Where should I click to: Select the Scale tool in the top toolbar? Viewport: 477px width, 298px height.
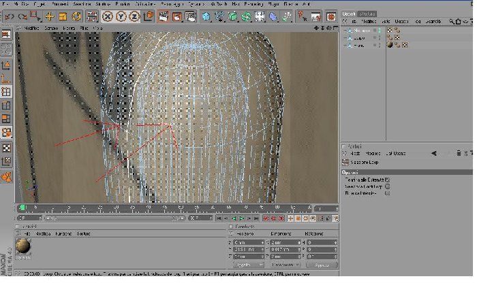tap(63, 16)
